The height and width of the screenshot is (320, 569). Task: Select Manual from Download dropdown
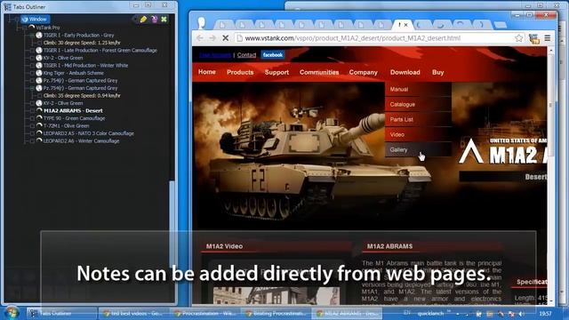(418, 89)
